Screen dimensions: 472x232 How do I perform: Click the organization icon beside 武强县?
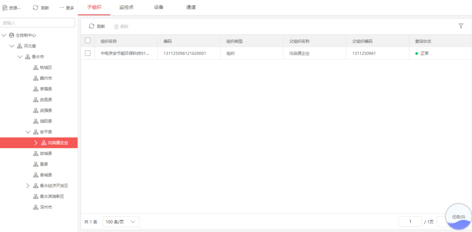(x=36, y=111)
